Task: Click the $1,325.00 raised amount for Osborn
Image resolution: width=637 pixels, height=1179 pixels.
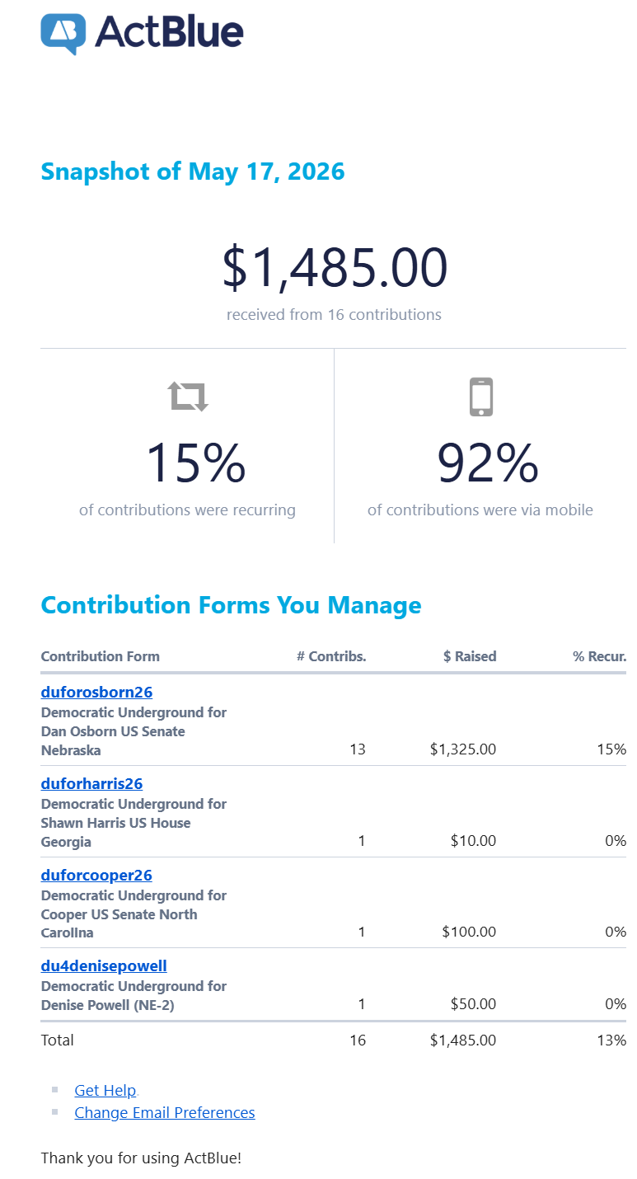Action: coord(463,749)
